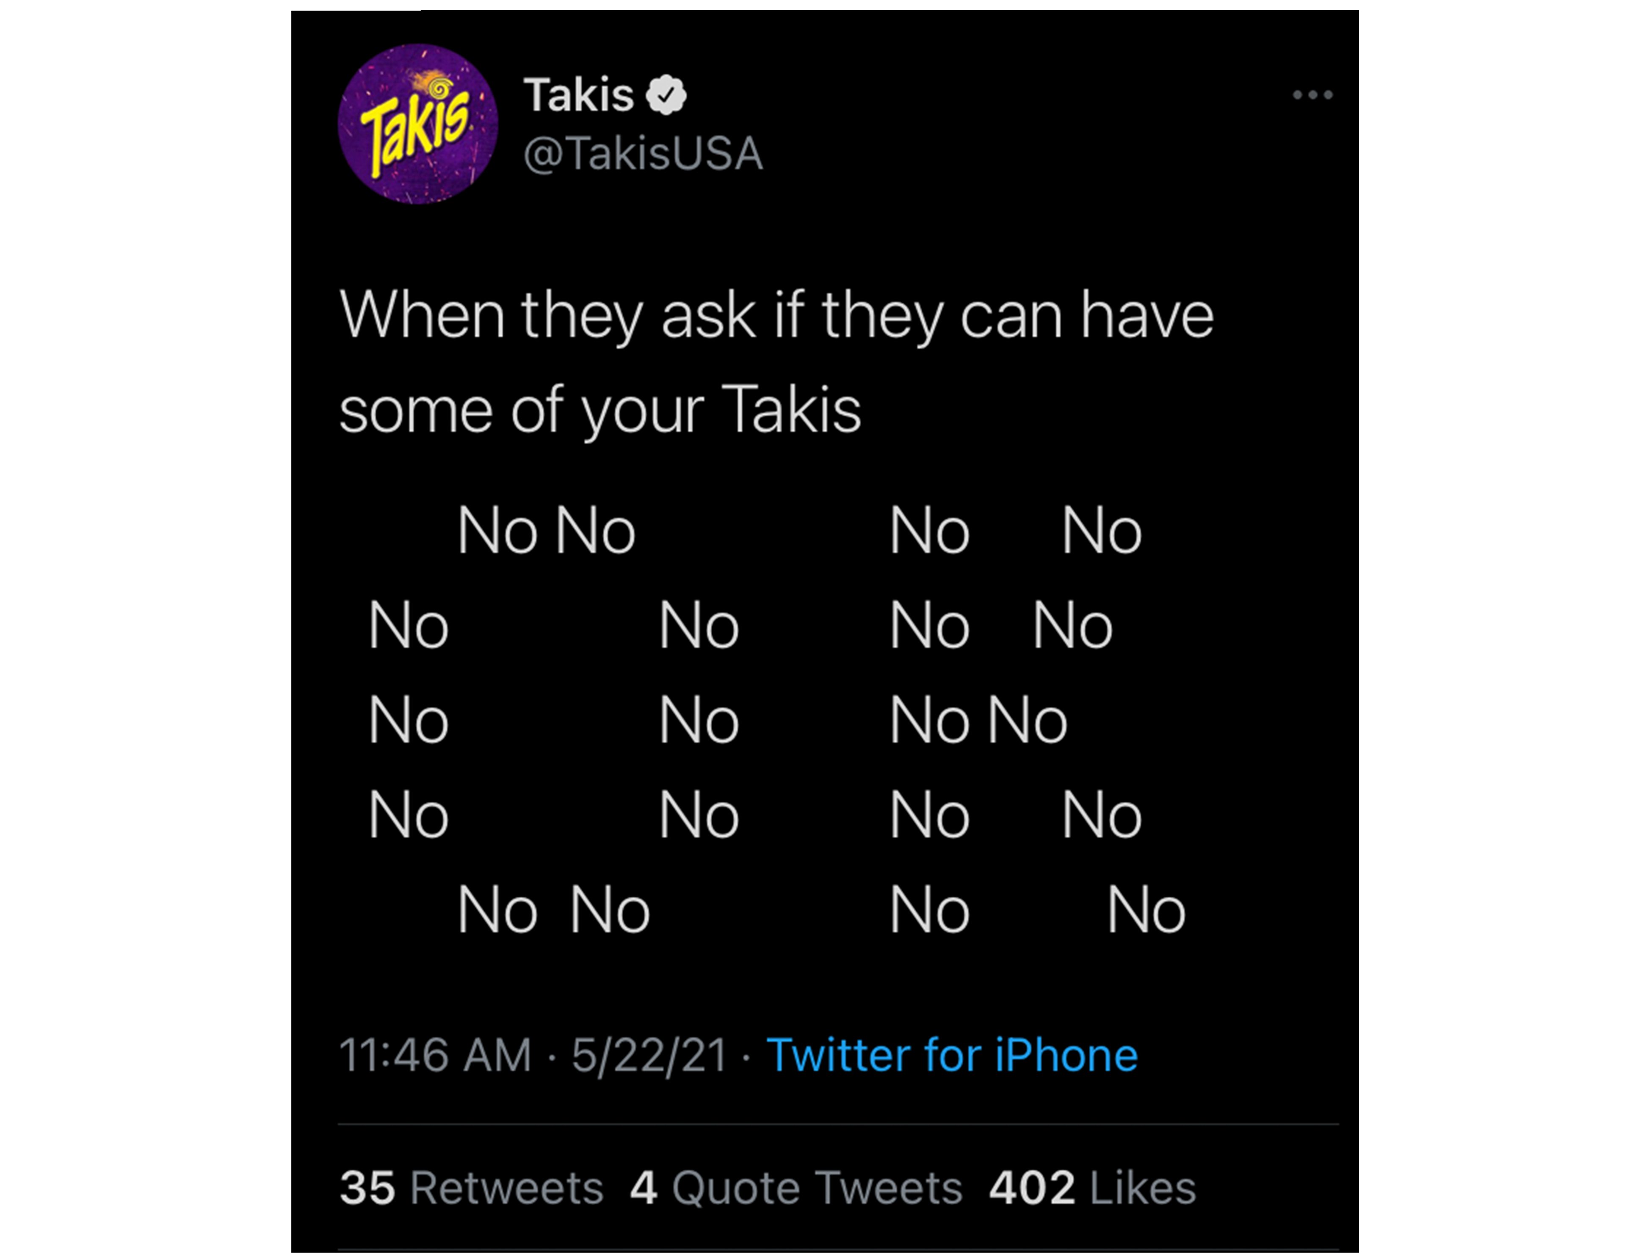The width and height of the screenshot is (1630, 1259).
Task: Click the number 402 in the Likes count
Action: [1031, 1187]
